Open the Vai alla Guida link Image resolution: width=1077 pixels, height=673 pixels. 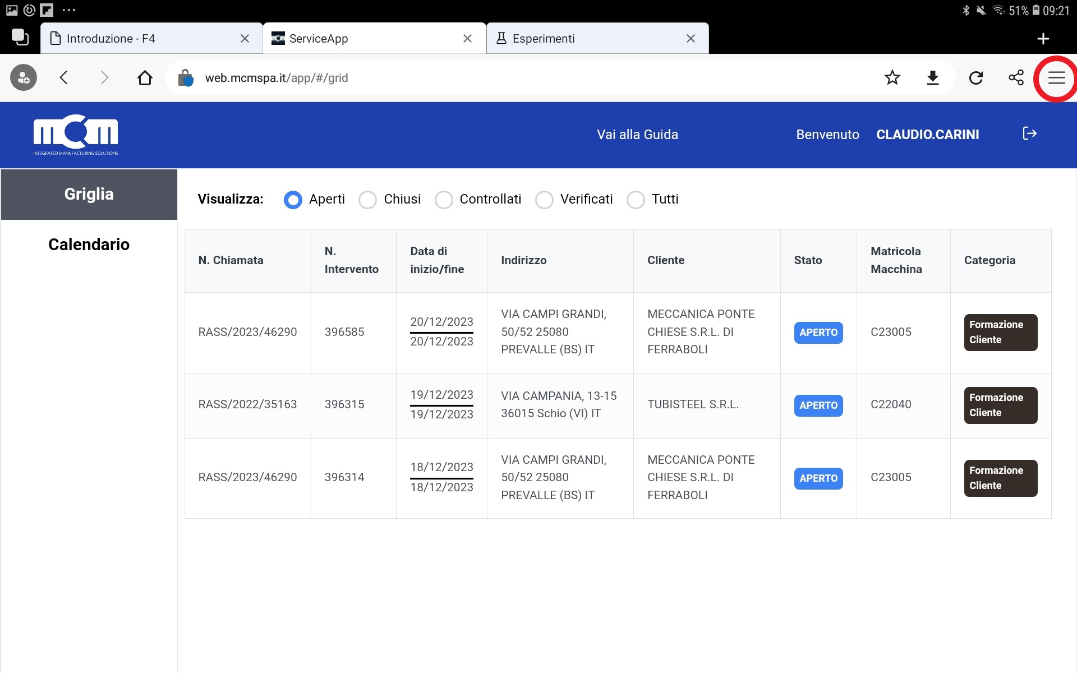637,135
